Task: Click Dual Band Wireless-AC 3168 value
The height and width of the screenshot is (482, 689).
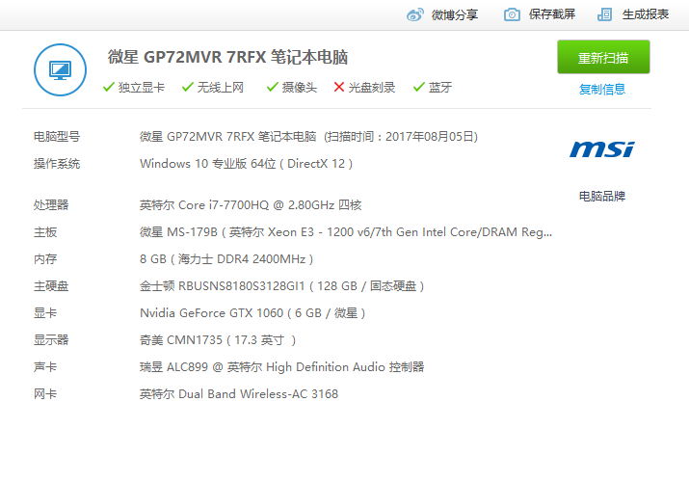Action: pos(239,394)
